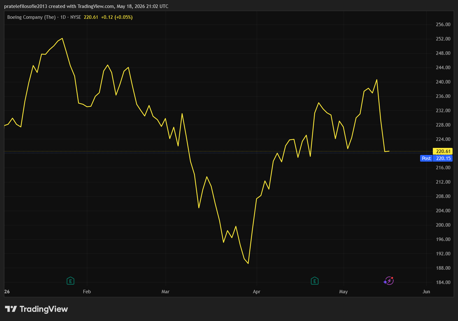
Task: Click the 236.00 price axis label
Action: click(443, 96)
